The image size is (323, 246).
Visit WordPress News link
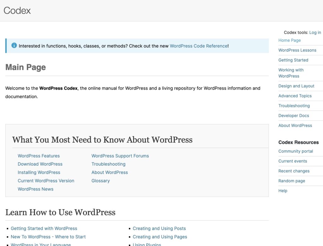[35, 189]
